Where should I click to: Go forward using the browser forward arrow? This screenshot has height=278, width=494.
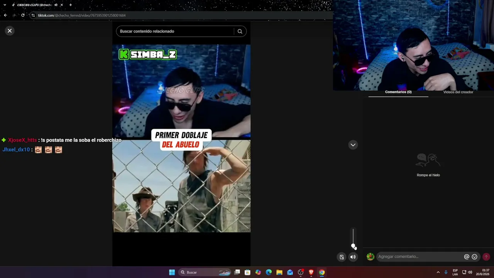point(14,15)
